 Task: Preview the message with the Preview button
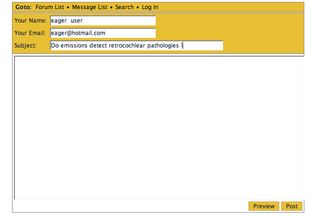(264, 206)
